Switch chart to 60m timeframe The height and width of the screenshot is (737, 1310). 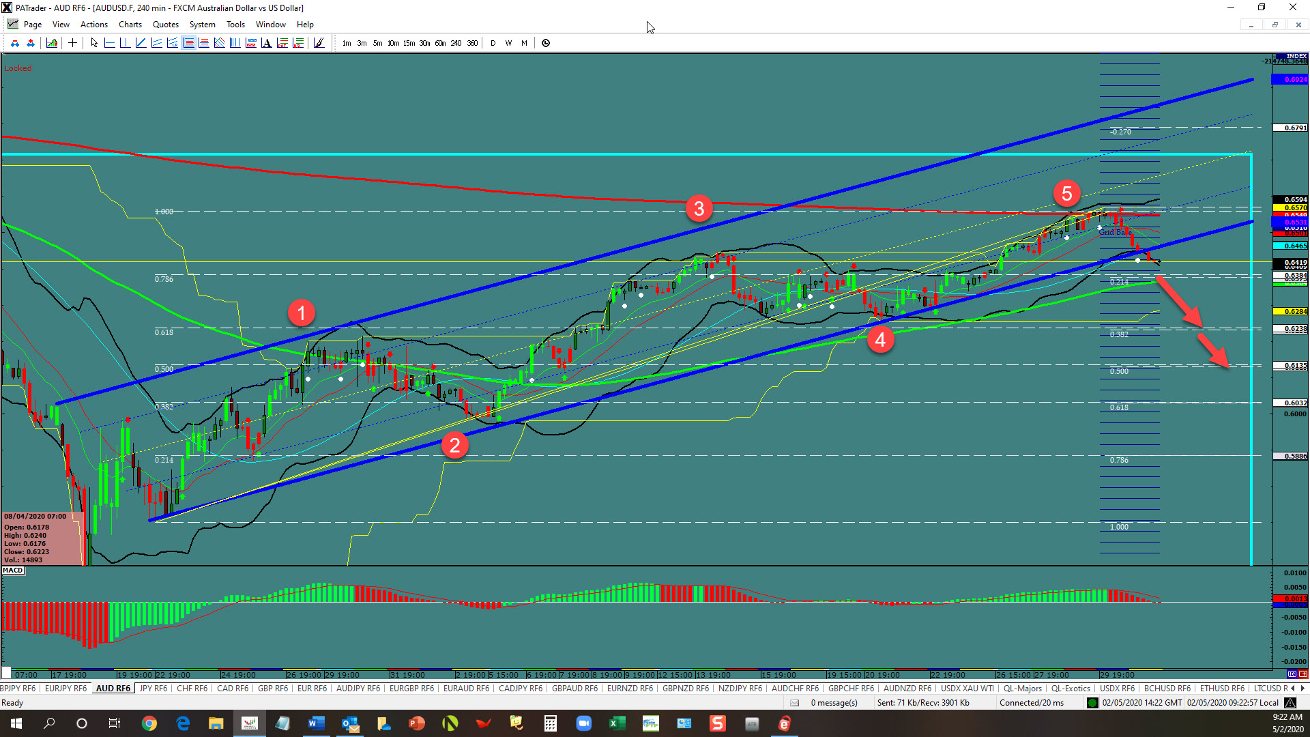[x=440, y=43]
